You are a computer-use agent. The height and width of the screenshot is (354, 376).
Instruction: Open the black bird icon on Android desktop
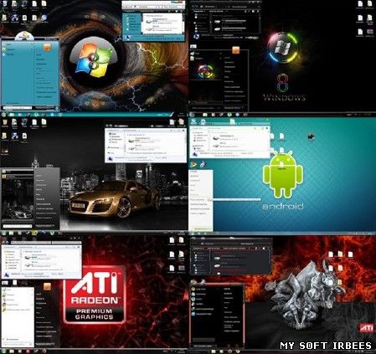[x=311, y=136]
